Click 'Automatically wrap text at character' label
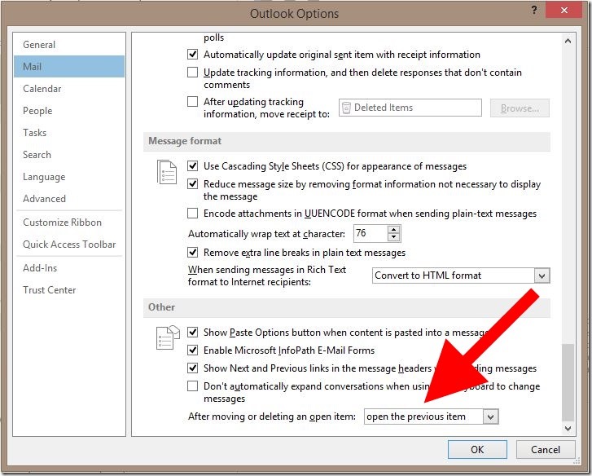Image resolution: width=592 pixels, height=476 pixels. 266,234
